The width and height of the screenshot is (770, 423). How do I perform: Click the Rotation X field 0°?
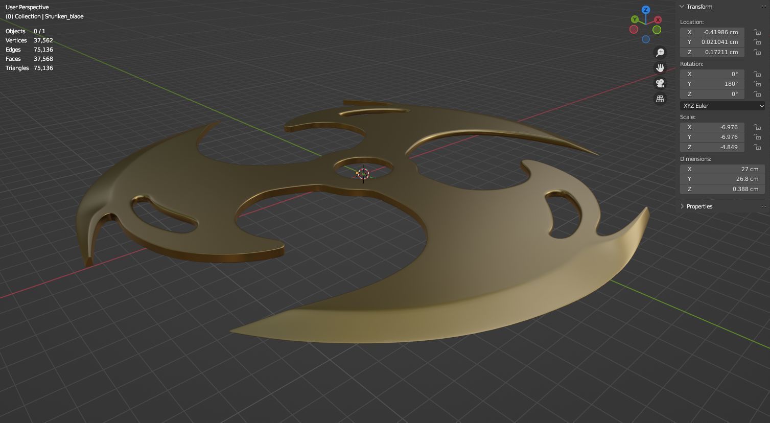tap(712, 74)
